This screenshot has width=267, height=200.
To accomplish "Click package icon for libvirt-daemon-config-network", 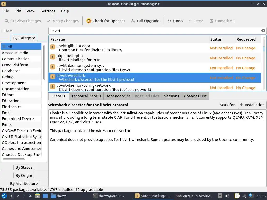I will pyautogui.click(x=53, y=86).
